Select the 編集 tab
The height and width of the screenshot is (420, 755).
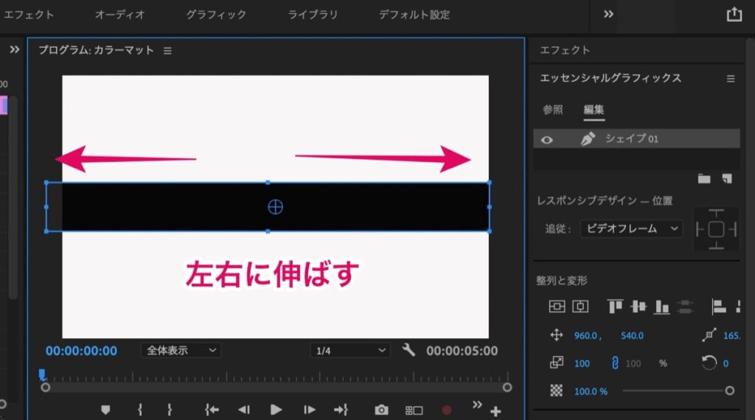tap(594, 110)
